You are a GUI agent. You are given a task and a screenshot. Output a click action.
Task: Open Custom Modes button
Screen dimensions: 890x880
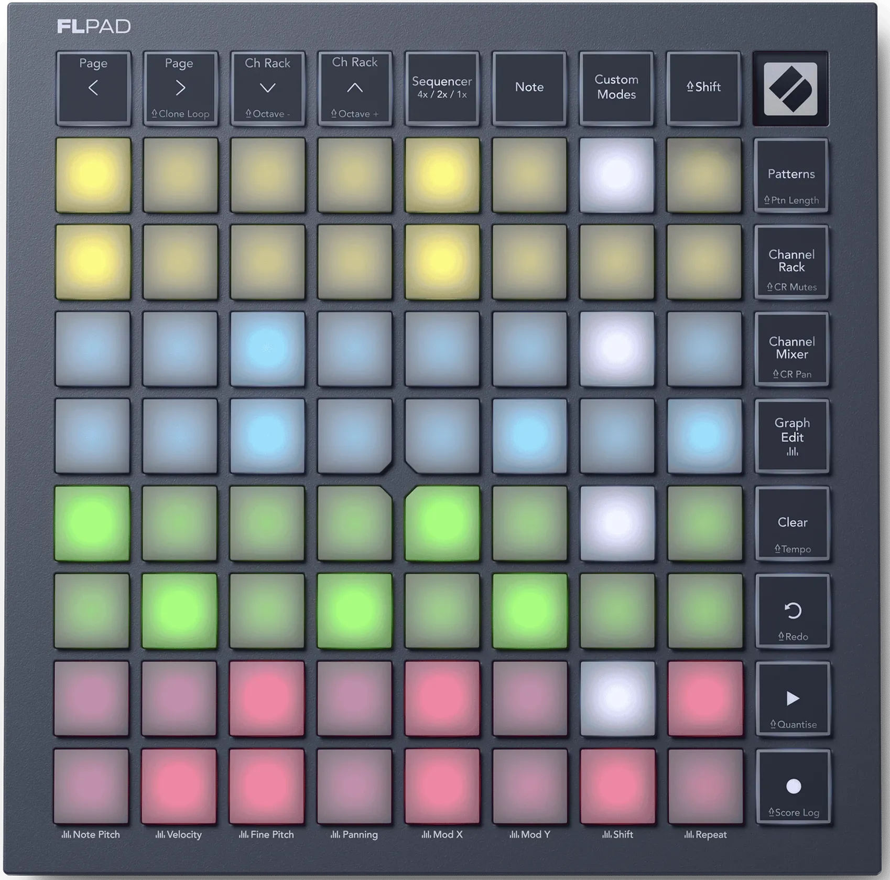[x=616, y=88]
